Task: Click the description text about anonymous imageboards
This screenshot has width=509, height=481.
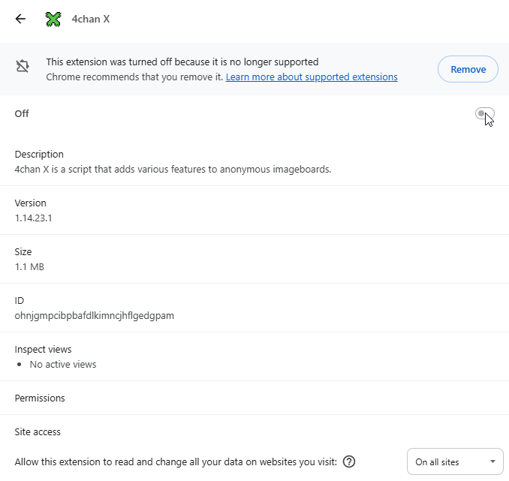Action: (173, 170)
